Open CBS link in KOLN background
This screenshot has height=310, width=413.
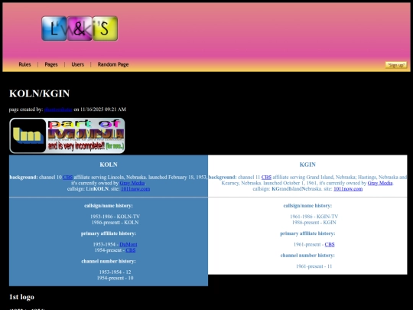pyautogui.click(x=68, y=177)
